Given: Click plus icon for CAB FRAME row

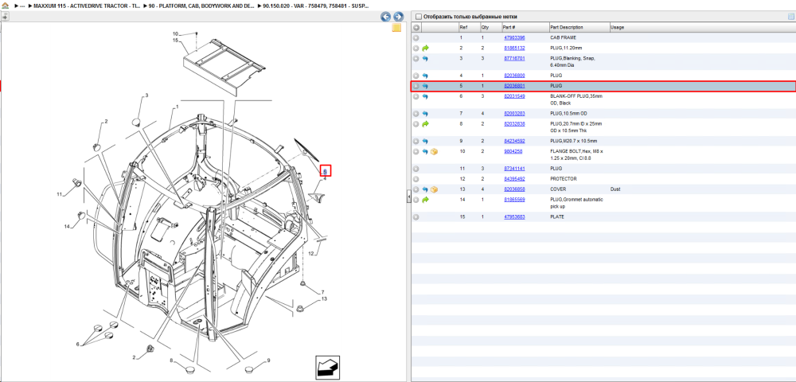Looking at the screenshot, I should coord(416,38).
